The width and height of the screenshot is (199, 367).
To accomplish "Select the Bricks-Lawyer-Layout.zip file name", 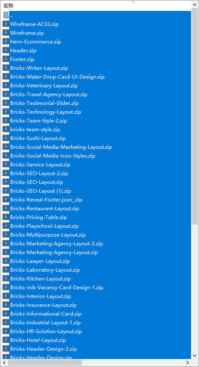I will (40, 261).
